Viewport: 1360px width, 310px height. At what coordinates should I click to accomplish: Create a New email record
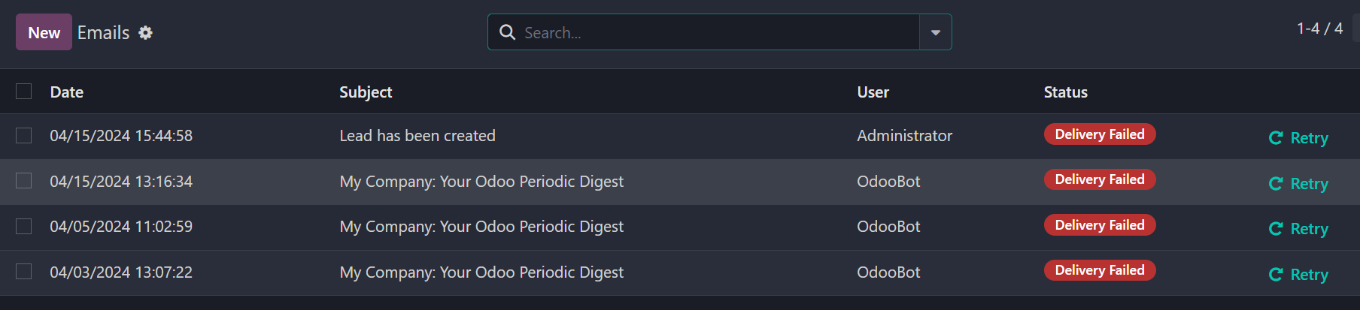point(44,32)
